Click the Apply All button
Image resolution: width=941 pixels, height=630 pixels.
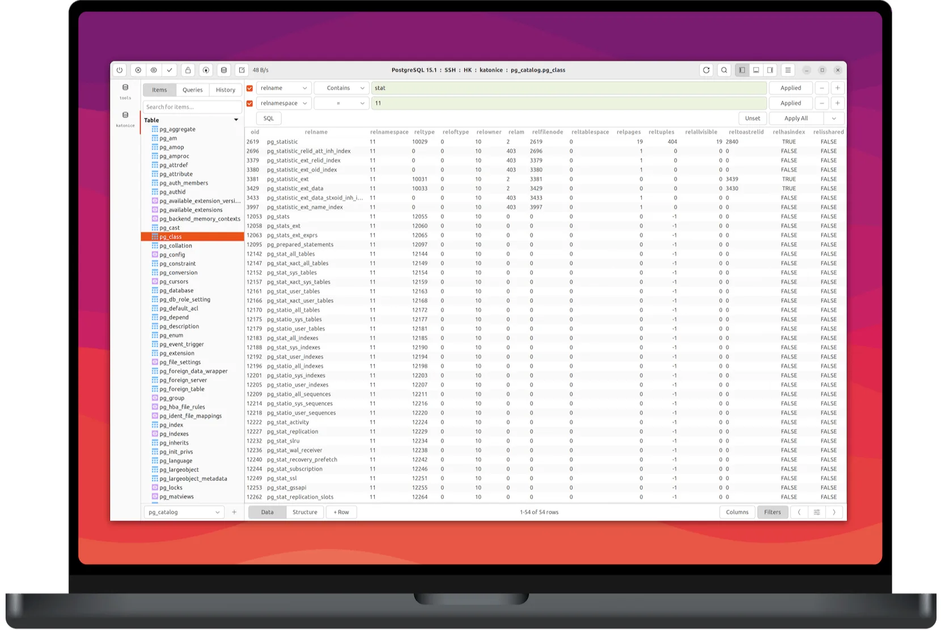tap(796, 119)
